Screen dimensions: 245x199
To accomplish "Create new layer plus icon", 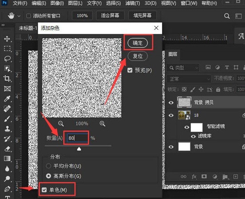I will click(236, 176).
